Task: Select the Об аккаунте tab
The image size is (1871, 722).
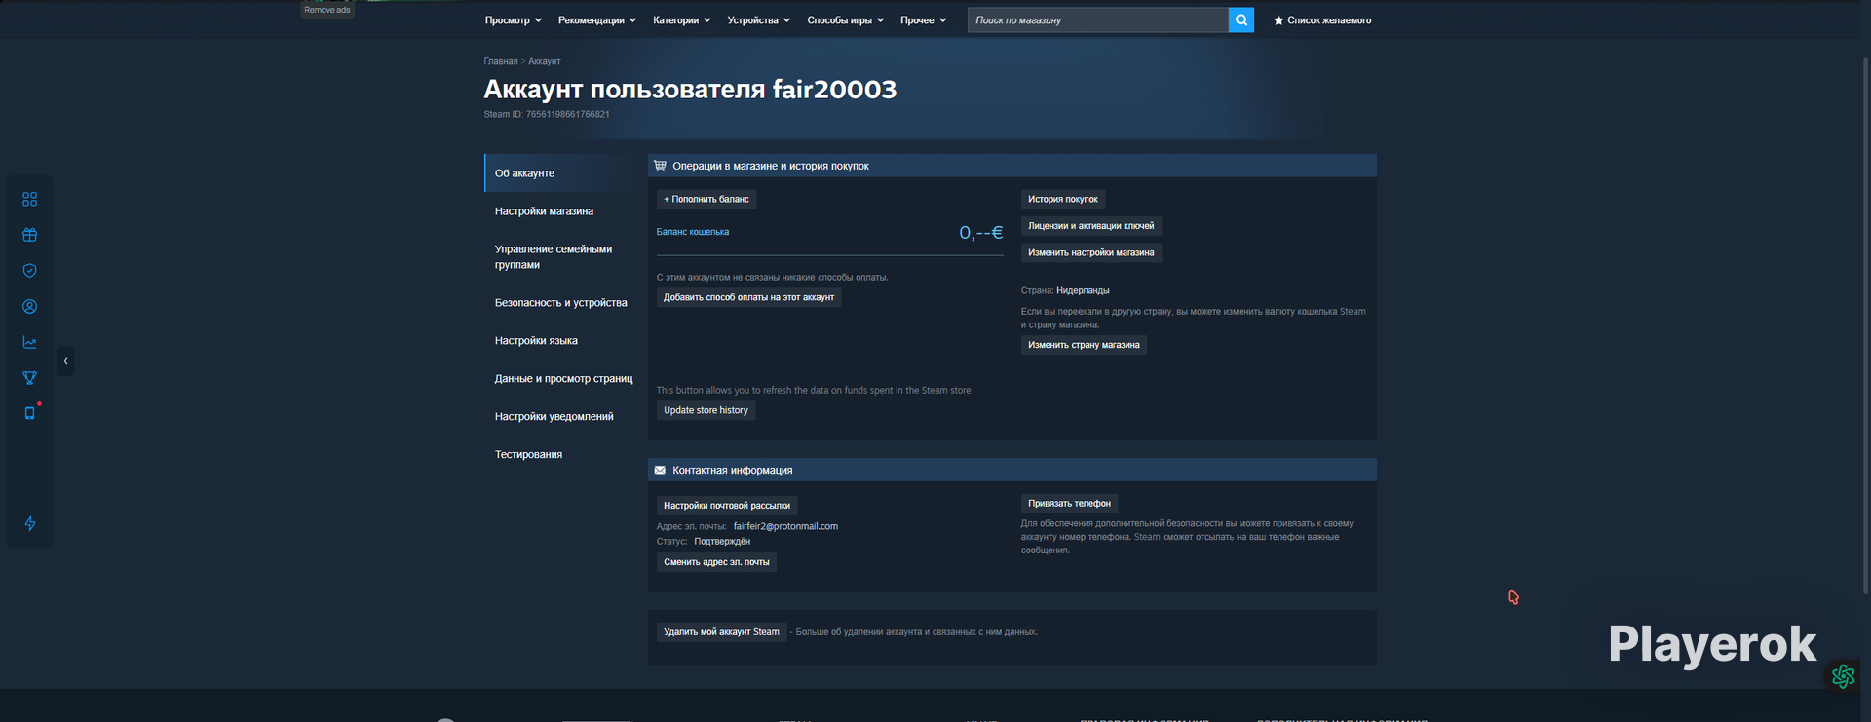Action: coord(561,173)
